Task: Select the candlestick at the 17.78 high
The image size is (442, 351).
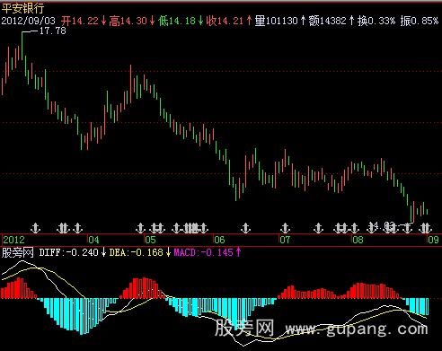Action: [22, 46]
